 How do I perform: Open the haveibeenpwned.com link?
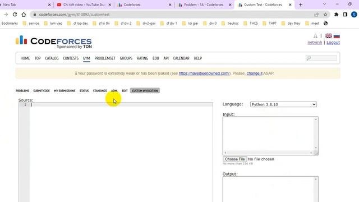pyautogui.click(x=204, y=74)
